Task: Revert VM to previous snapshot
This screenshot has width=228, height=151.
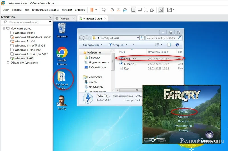Action: [x=119, y=10]
